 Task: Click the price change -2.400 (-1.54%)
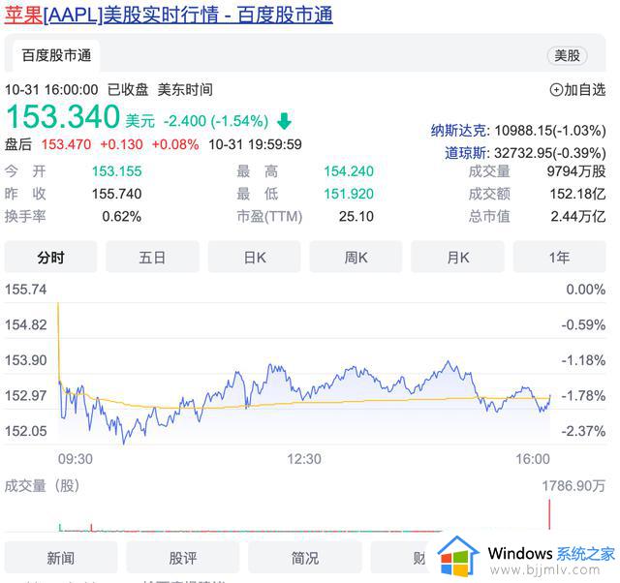pyautogui.click(x=216, y=121)
